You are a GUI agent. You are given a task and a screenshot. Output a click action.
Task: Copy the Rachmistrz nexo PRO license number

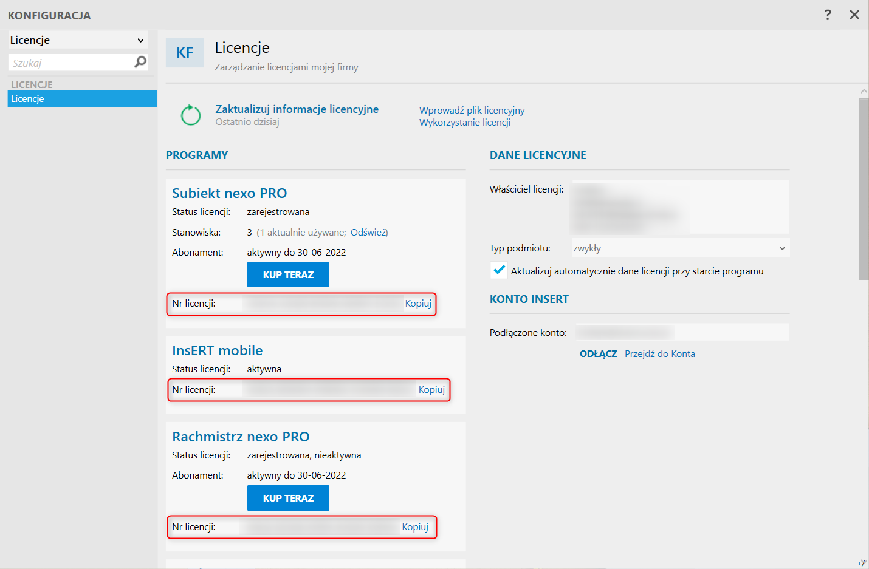pos(415,527)
